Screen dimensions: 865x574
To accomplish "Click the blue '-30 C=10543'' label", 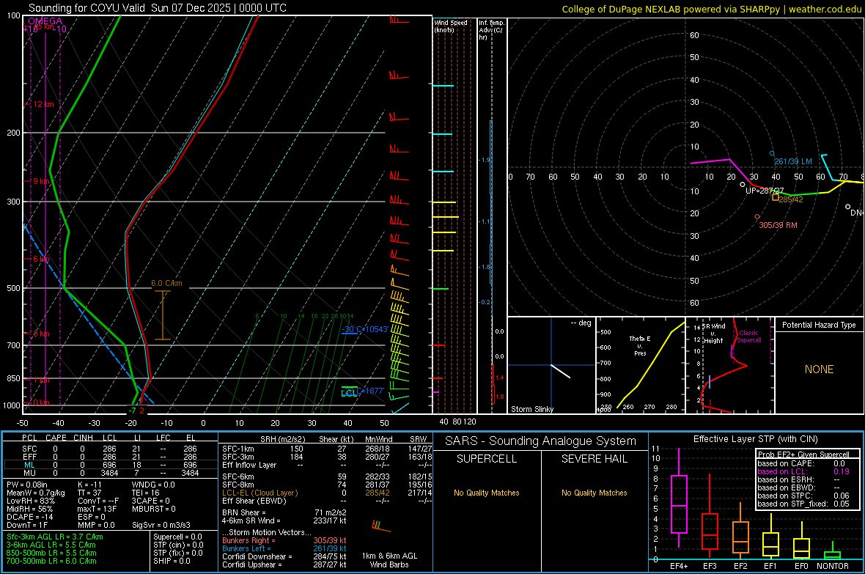I will click(x=365, y=329).
